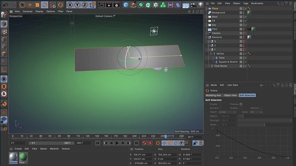The width and height of the screenshot is (296, 166).
Task: Enable the snap magnet icon
Action: (x=4, y=103)
